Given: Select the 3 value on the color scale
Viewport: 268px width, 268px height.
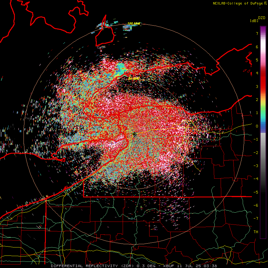Looking at the screenshot, I should [x=257, y=86].
